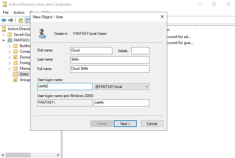Expand the Computers container
The image size is (235, 158).
(10, 52)
